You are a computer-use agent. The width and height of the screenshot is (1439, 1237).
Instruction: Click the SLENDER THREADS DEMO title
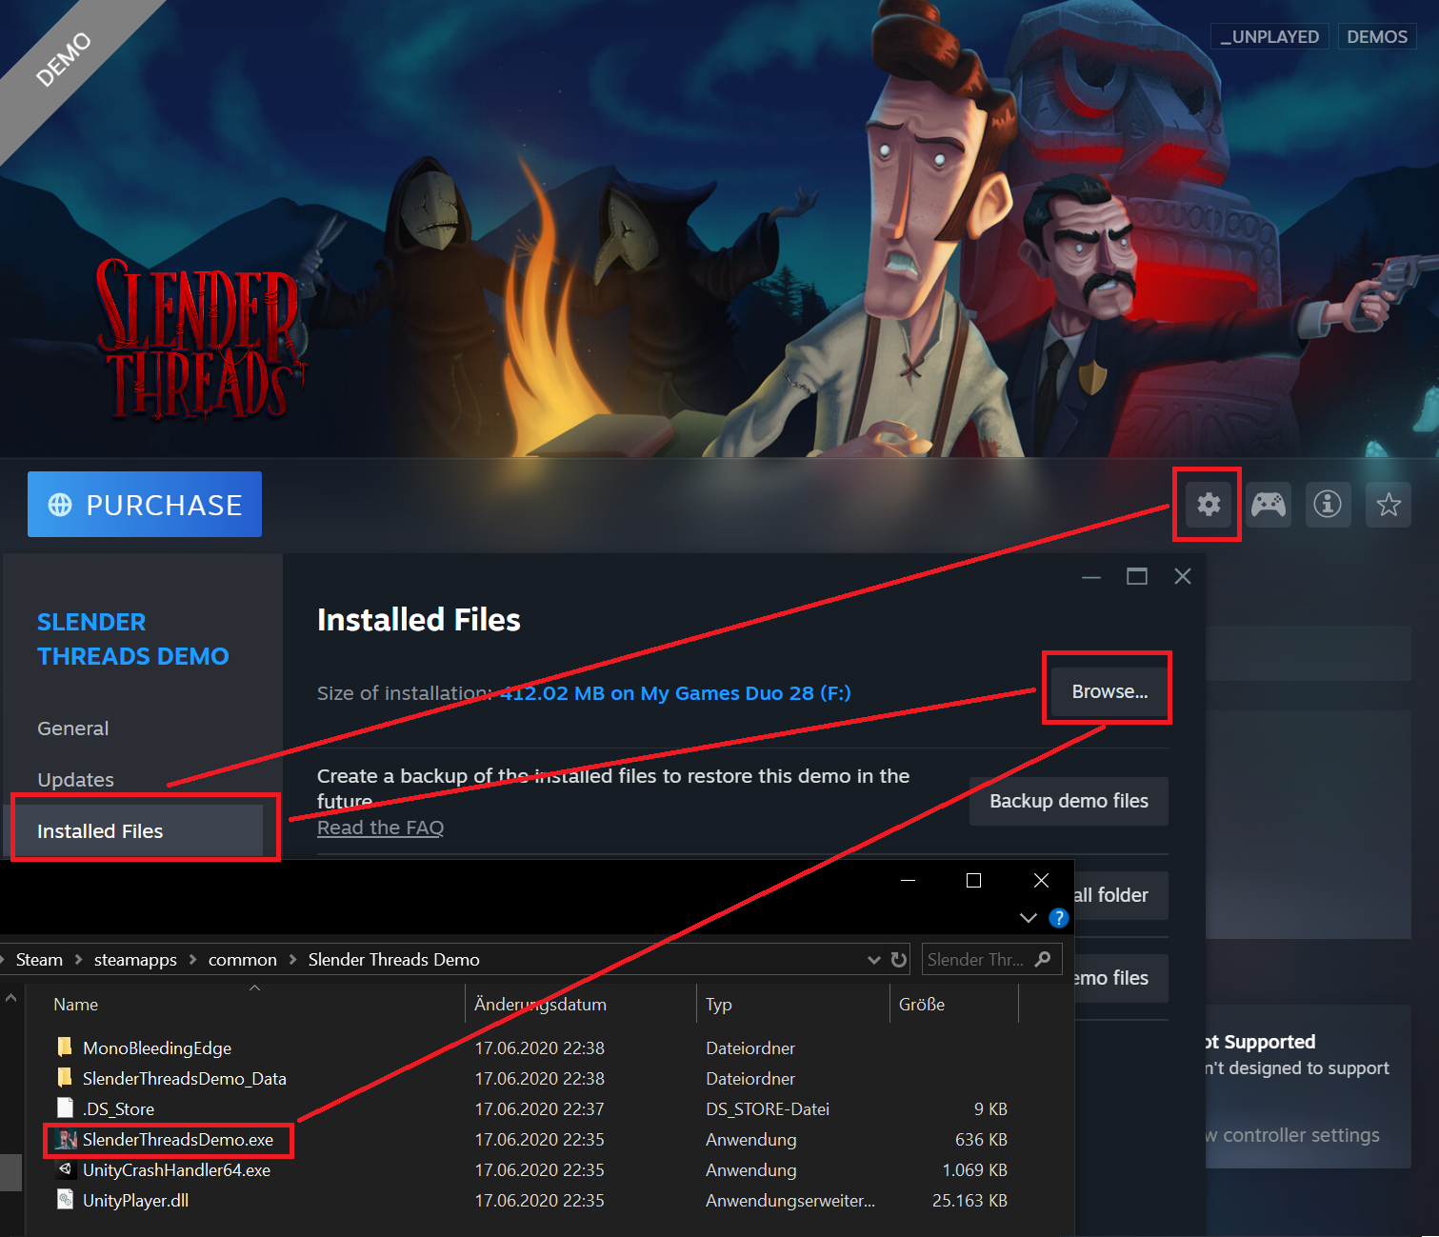coord(133,639)
